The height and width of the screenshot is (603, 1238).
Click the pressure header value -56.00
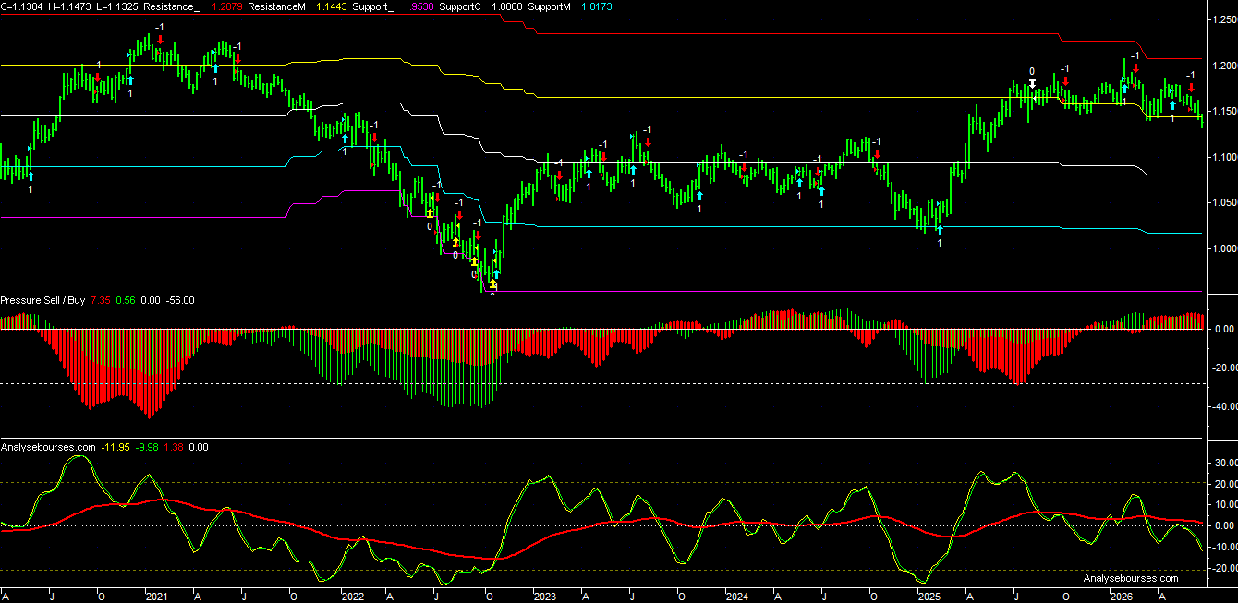[179, 300]
